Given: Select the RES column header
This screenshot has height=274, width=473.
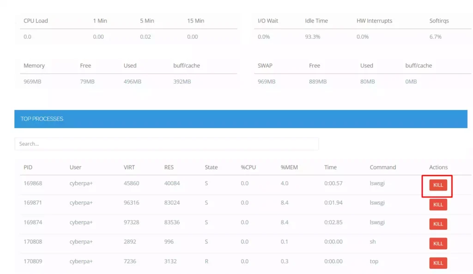Looking at the screenshot, I should pyautogui.click(x=169, y=167).
